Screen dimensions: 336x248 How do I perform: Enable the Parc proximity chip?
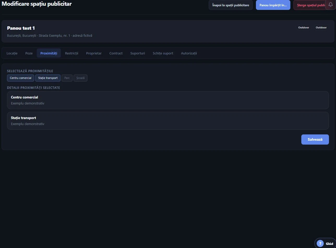point(67,78)
